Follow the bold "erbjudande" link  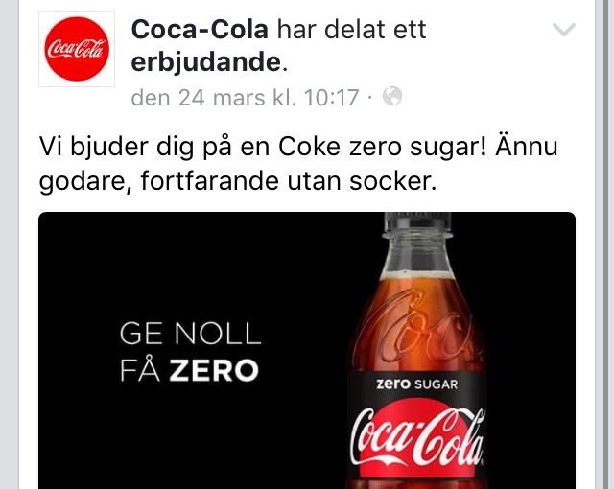[206, 62]
